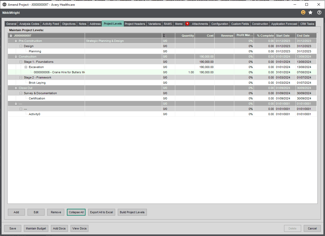Select the Variations tab
Screen dimensions: 325x236
(x=154, y=24)
